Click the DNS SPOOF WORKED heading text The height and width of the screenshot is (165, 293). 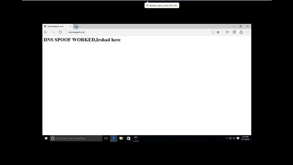[x=82, y=40]
